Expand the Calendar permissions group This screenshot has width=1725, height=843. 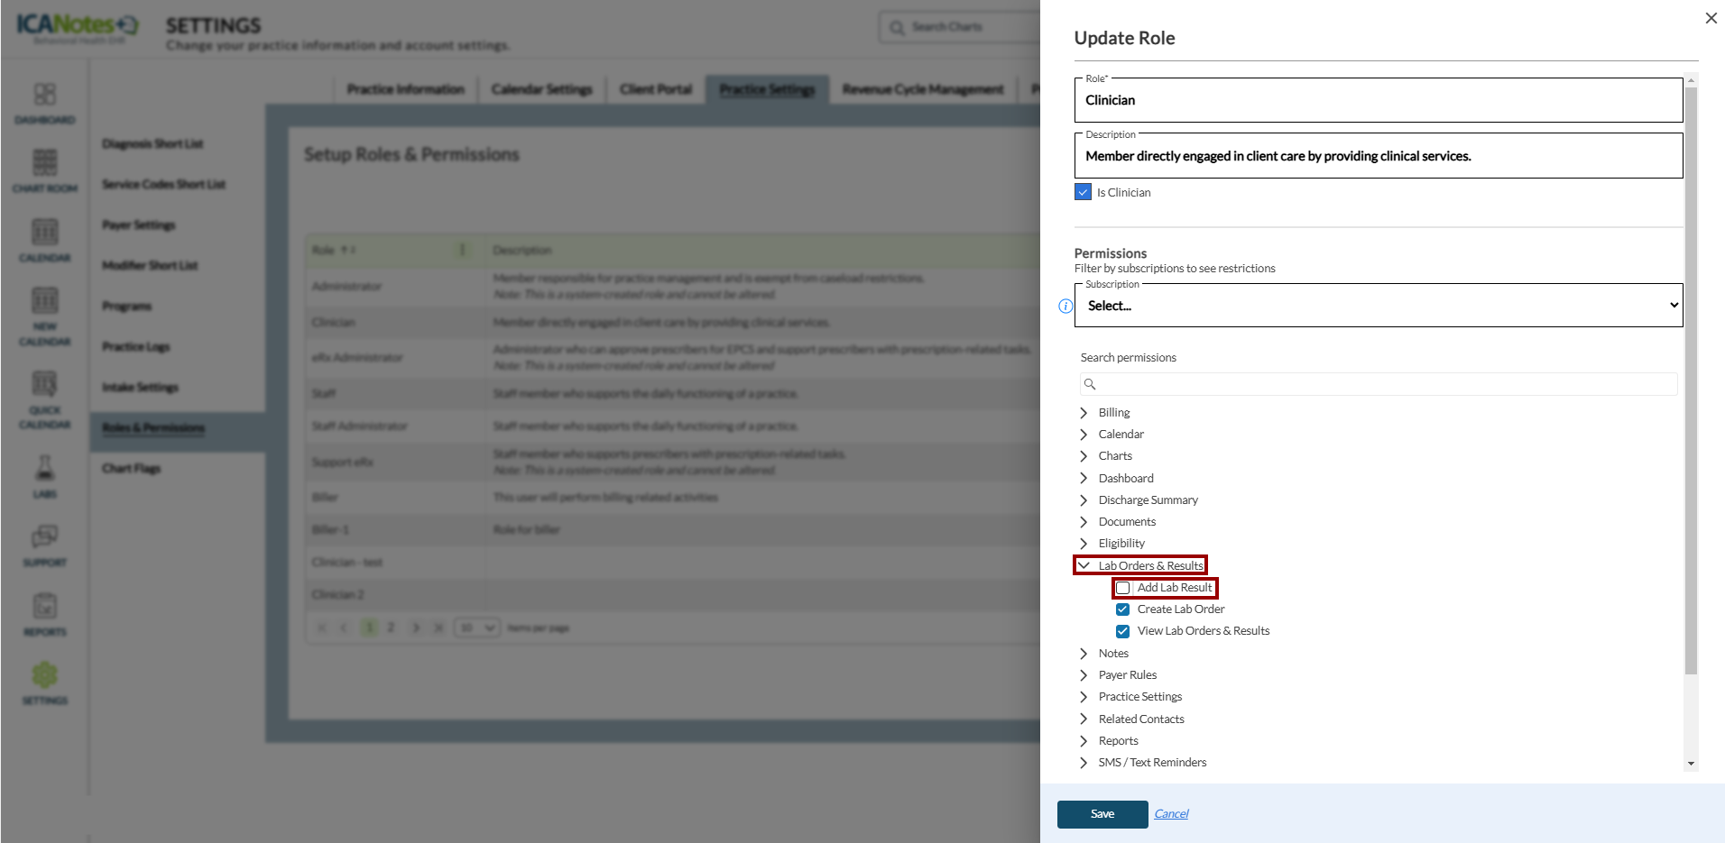tap(1084, 435)
